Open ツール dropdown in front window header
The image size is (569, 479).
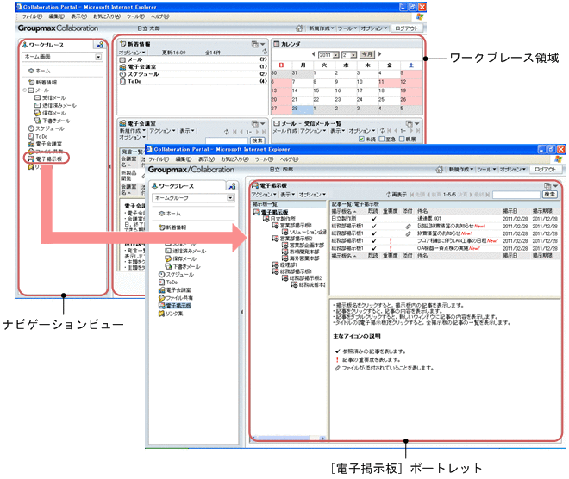click(486, 170)
